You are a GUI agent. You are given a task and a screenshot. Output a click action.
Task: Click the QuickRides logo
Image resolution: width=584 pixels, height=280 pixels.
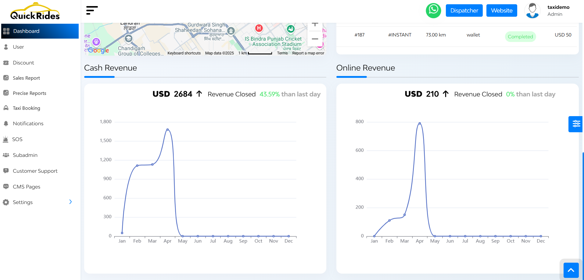point(35,11)
